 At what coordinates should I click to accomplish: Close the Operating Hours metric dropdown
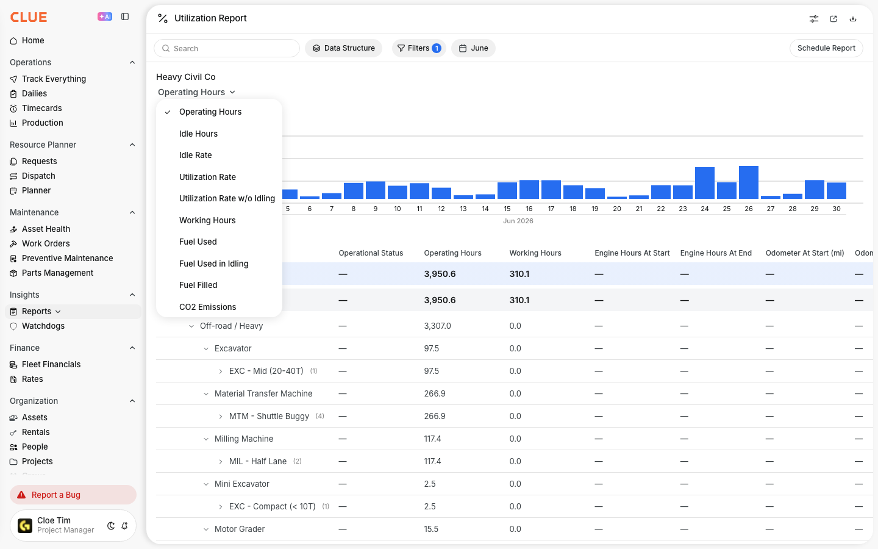(196, 92)
